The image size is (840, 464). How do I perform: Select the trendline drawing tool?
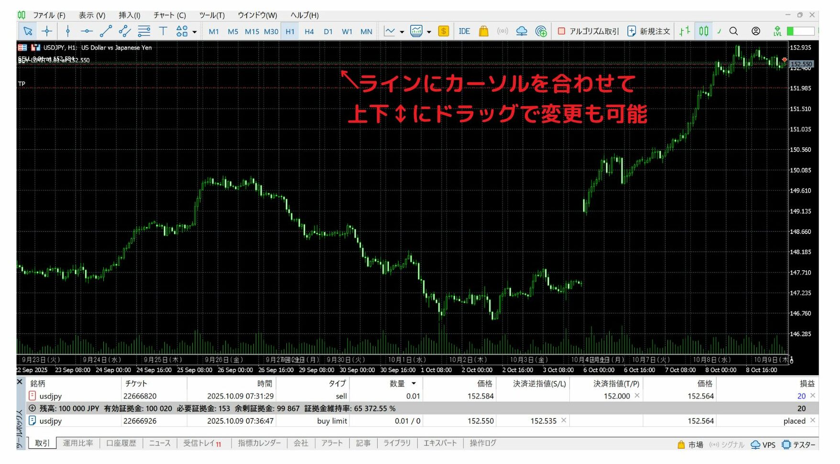(x=106, y=31)
